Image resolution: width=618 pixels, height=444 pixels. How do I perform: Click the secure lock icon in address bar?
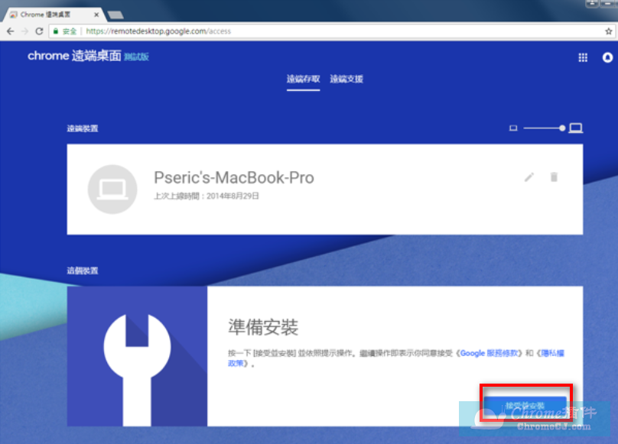[56, 31]
